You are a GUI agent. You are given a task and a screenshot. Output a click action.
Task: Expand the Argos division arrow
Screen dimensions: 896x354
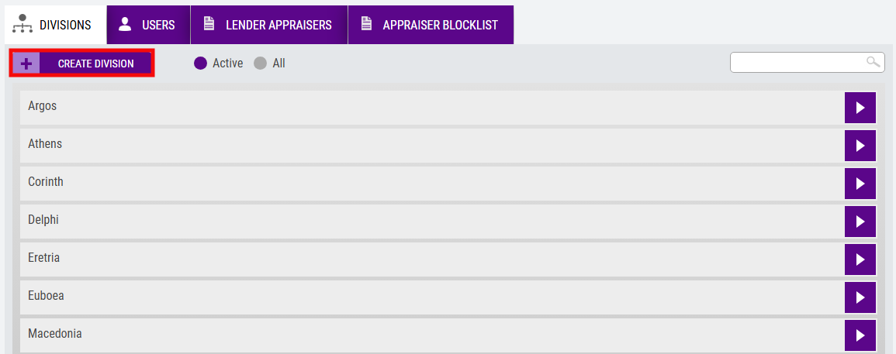click(860, 108)
